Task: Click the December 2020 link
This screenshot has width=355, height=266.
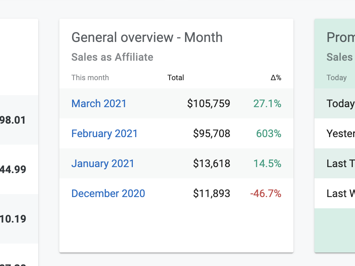Action: [108, 193]
